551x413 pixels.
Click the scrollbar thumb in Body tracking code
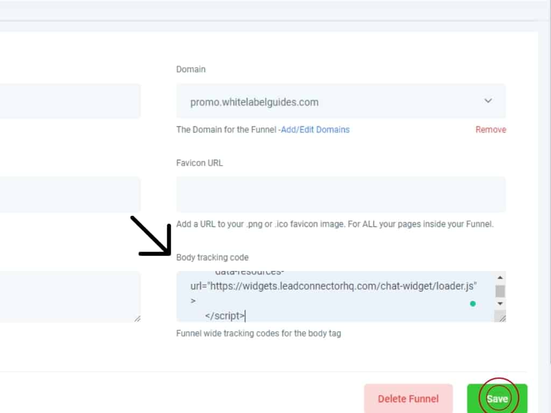click(500, 291)
